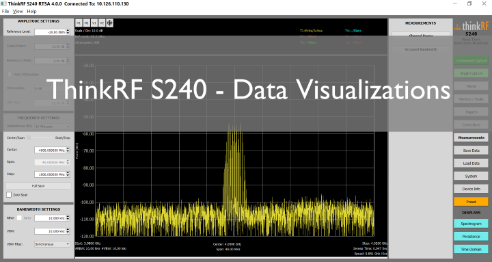Open the View menu
Screen dimensions: 492x262
[x=18, y=12]
